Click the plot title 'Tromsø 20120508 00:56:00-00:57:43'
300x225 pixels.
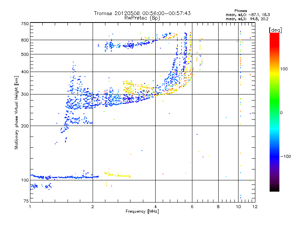pos(142,13)
